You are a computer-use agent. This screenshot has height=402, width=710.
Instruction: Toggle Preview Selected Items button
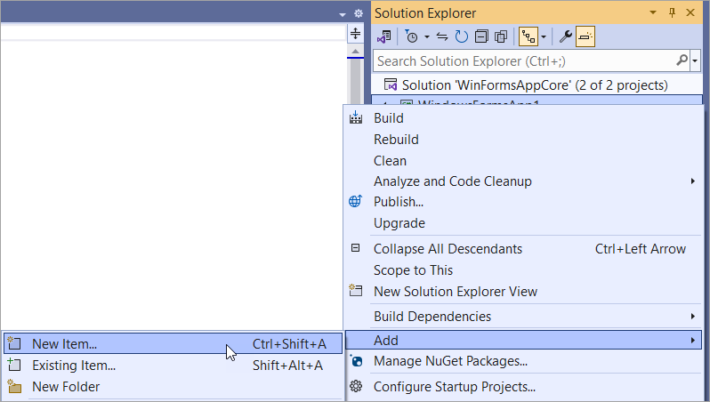(x=585, y=36)
